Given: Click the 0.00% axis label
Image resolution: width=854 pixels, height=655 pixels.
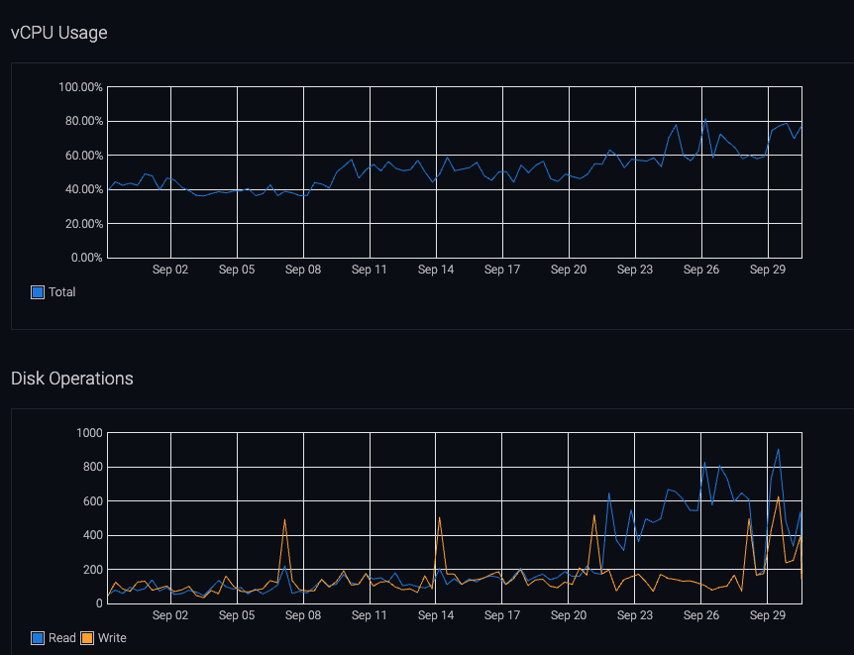Looking at the screenshot, I should pyautogui.click(x=86, y=258).
